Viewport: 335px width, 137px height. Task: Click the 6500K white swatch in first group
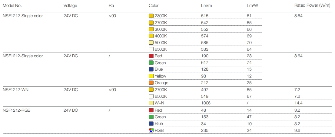(151, 49)
